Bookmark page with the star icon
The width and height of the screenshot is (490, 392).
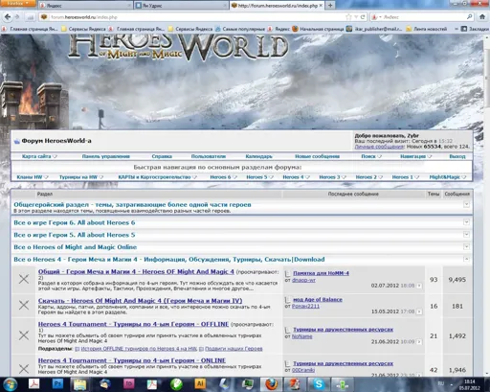(x=348, y=17)
